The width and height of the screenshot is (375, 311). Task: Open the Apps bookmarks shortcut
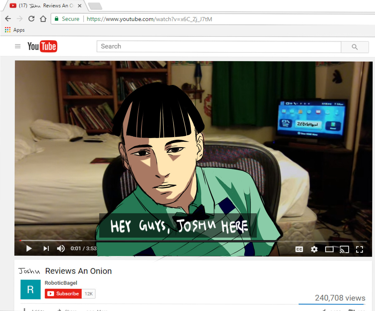coord(15,30)
